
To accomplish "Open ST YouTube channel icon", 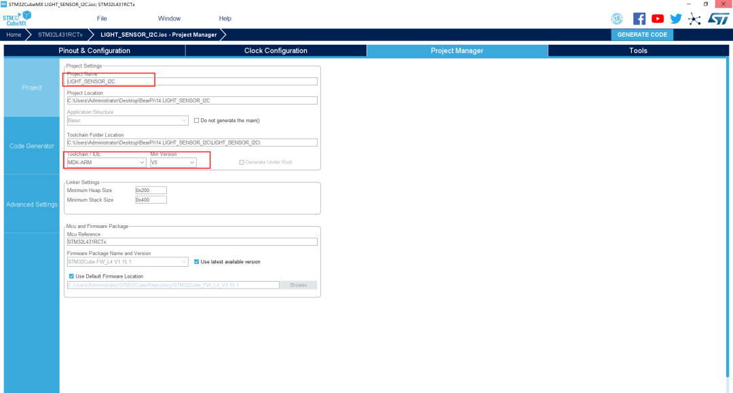I will pos(657,19).
